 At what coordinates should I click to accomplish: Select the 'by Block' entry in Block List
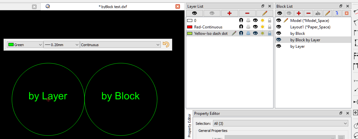click(x=297, y=33)
